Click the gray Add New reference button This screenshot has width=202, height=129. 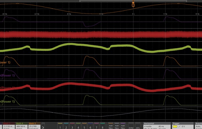(x=117, y=126)
